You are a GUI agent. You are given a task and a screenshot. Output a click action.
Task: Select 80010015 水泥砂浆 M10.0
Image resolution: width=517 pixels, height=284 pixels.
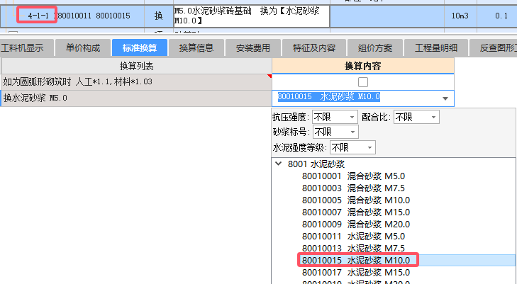point(356,261)
